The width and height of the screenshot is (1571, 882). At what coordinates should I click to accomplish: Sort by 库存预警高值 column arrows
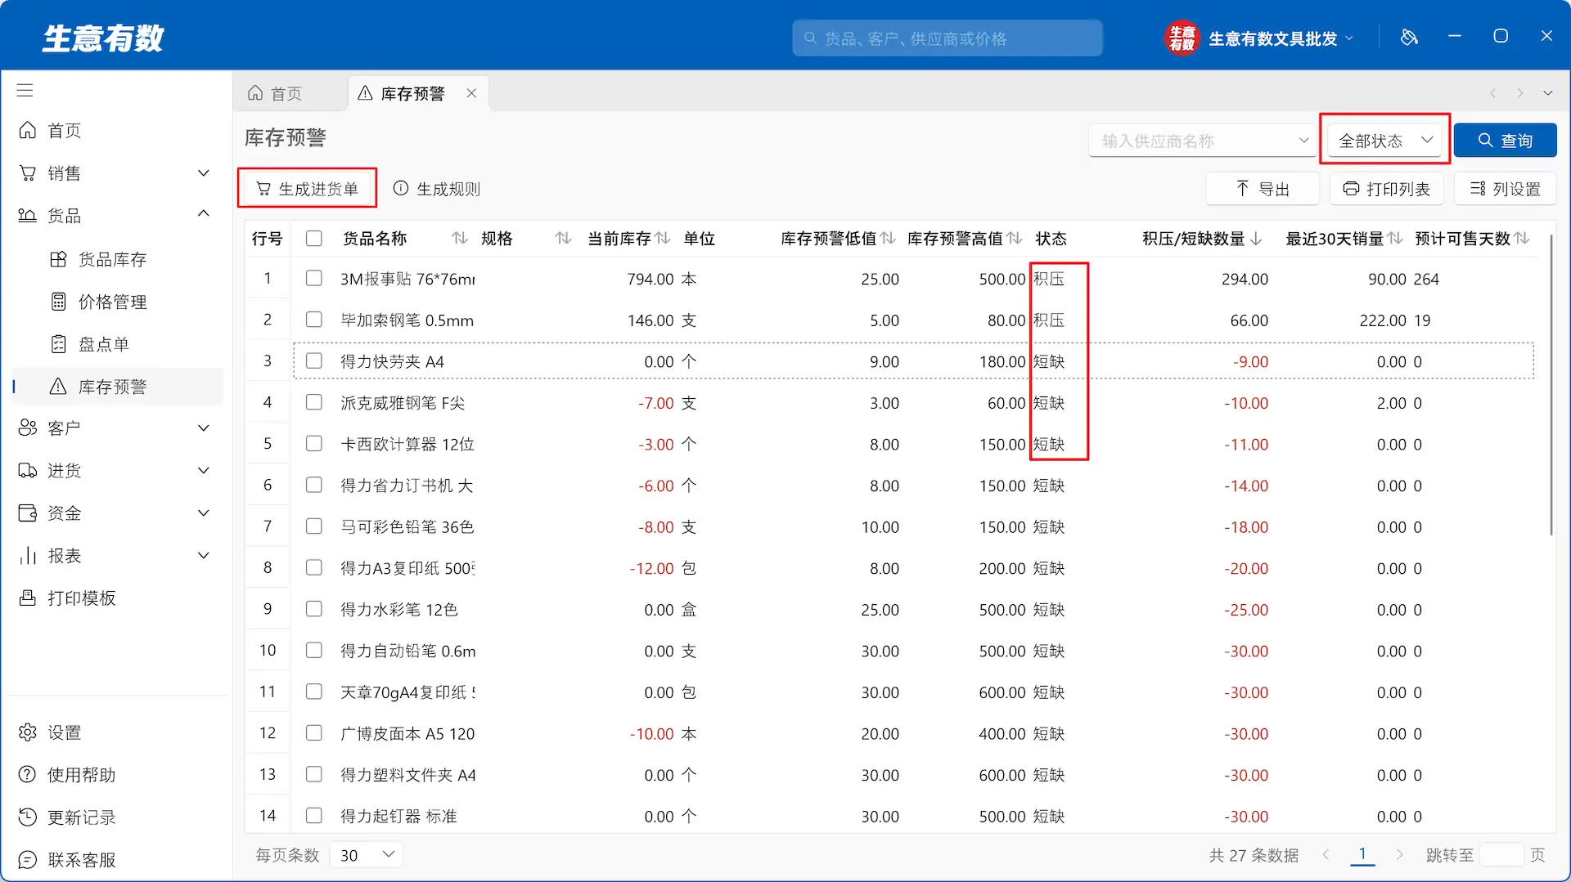(x=1015, y=238)
